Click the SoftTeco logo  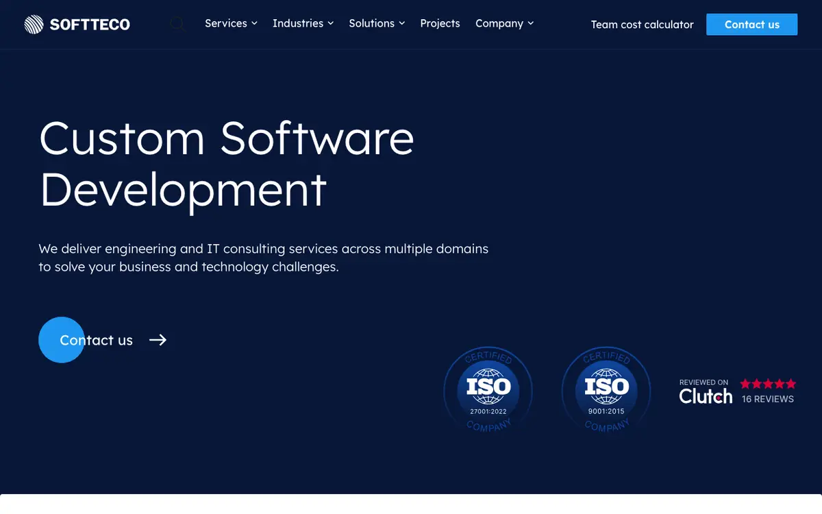(77, 25)
